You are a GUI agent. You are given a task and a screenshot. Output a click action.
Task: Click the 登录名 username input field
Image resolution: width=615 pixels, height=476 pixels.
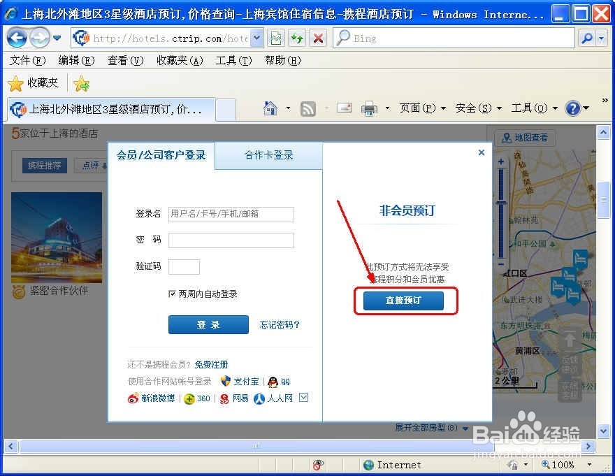pos(231,215)
